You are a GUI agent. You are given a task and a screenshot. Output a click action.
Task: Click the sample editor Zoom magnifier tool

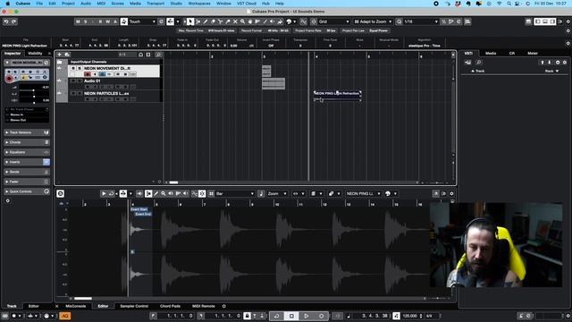[x=164, y=193]
